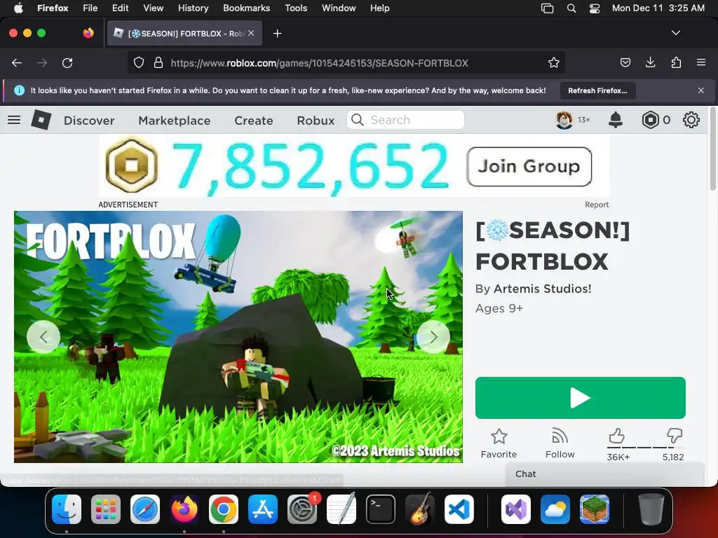Screen dimensions: 718x538
Task: Open Visual Studio Code from the Dock
Action: pyautogui.click(x=459, y=509)
